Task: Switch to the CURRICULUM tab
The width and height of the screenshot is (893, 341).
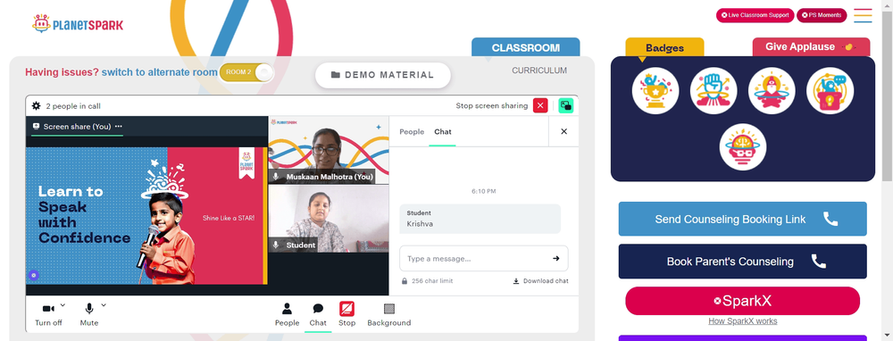Action: [539, 71]
